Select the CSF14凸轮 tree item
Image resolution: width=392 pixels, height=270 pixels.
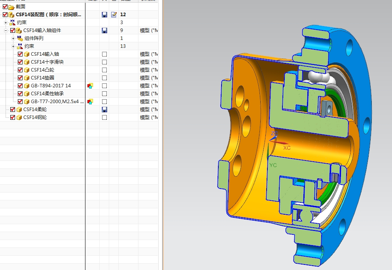[x=42, y=70]
